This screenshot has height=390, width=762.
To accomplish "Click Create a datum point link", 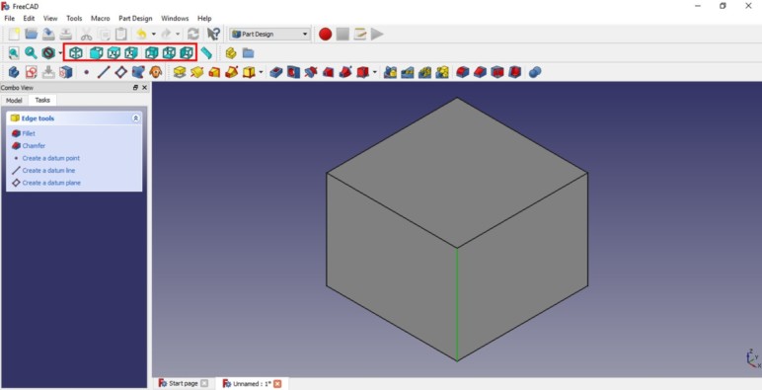I will pyautogui.click(x=51, y=158).
